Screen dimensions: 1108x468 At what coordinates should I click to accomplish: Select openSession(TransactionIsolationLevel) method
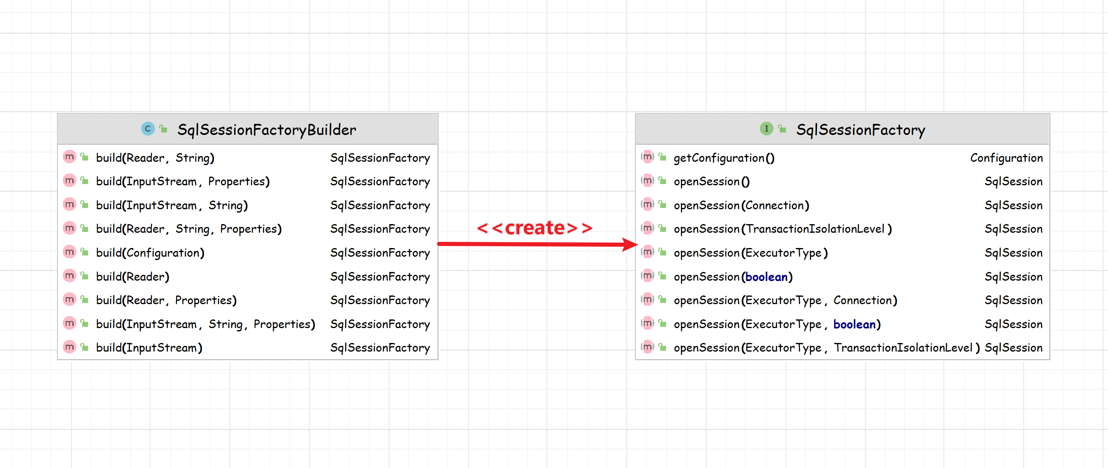click(x=782, y=229)
